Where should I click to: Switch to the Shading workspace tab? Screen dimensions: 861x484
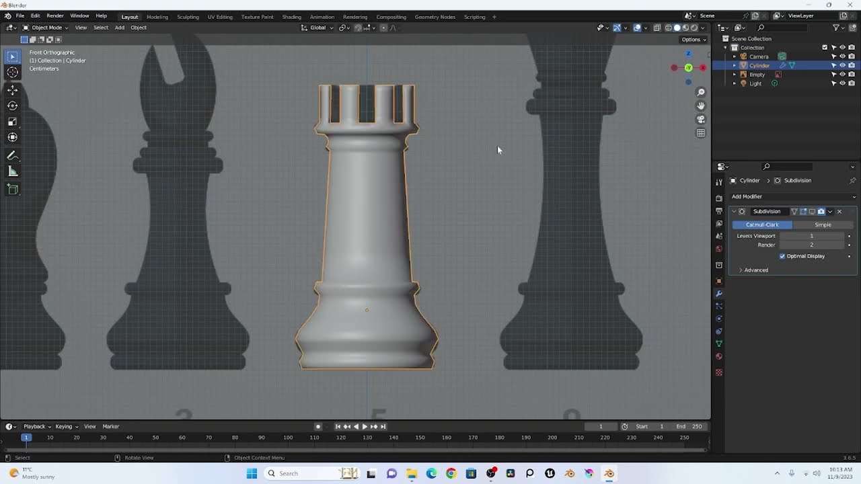[x=291, y=17]
